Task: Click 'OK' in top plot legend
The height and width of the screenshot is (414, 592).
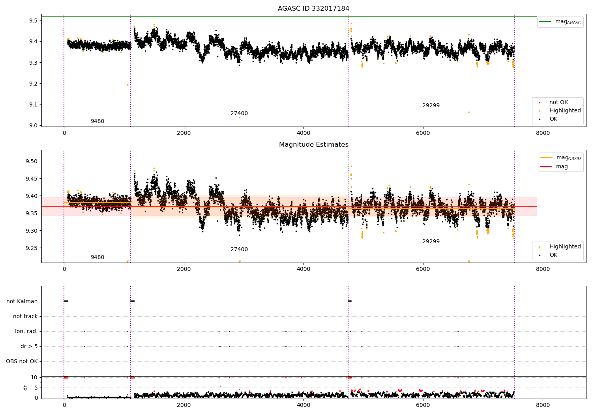Action: point(553,119)
